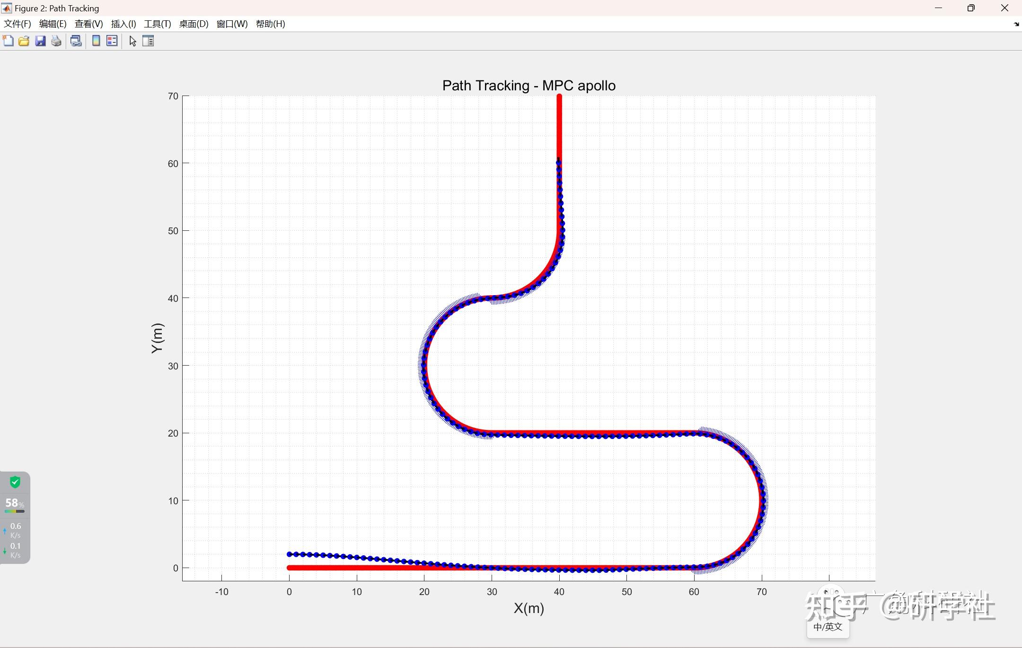Save figure using the floppy disk icon
This screenshot has width=1022, height=648.
pyautogui.click(x=40, y=41)
